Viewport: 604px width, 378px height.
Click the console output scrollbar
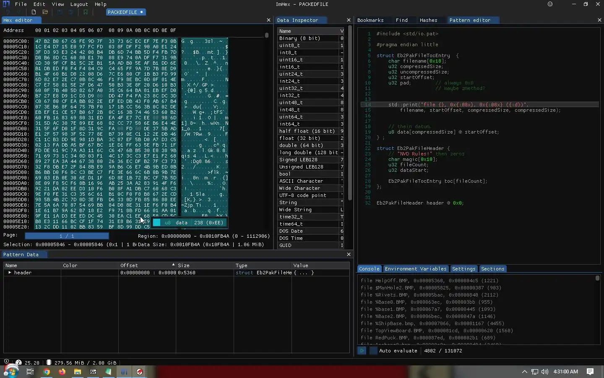tap(598, 278)
